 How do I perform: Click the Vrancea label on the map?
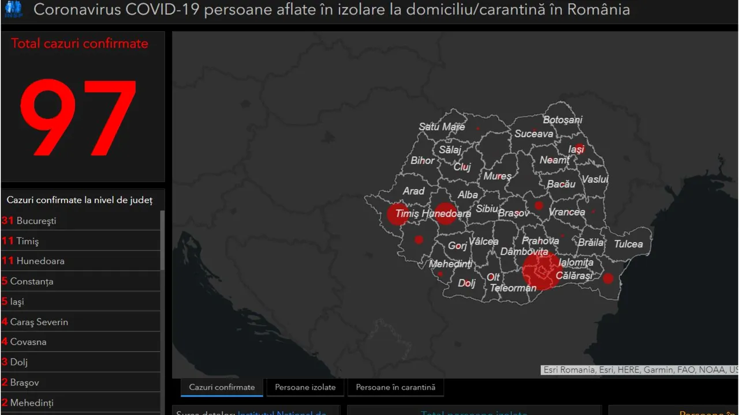[x=566, y=212]
